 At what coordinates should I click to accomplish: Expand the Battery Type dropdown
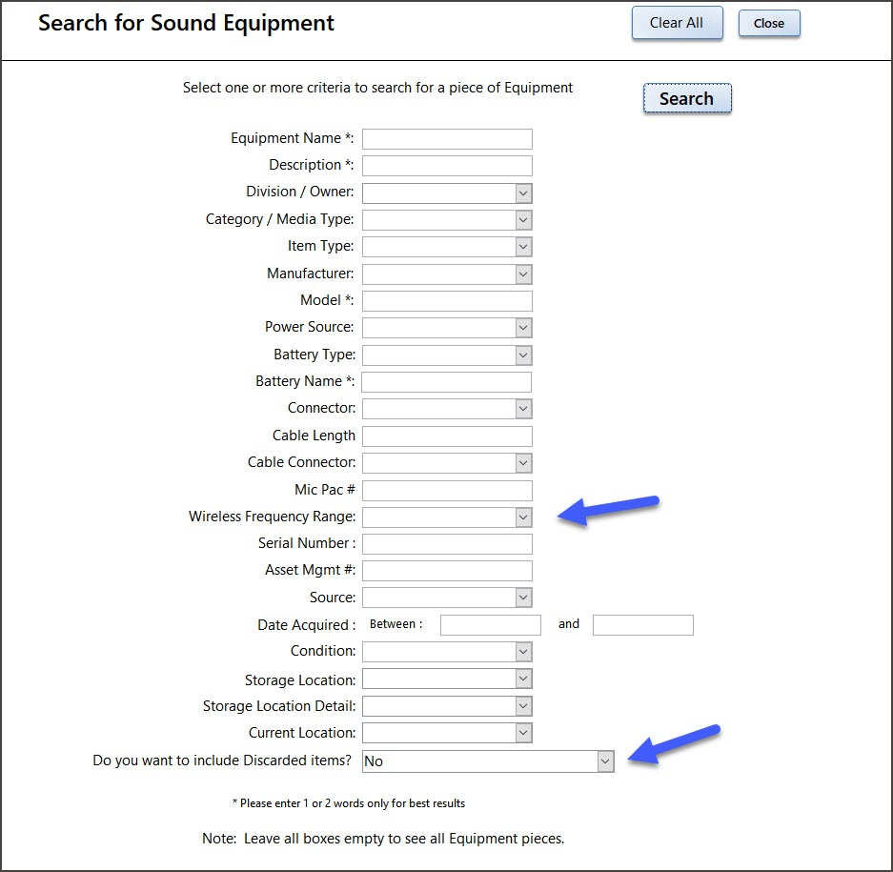[x=523, y=355]
